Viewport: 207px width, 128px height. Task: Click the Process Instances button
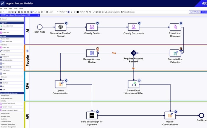pyautogui.click(x=127, y=12)
